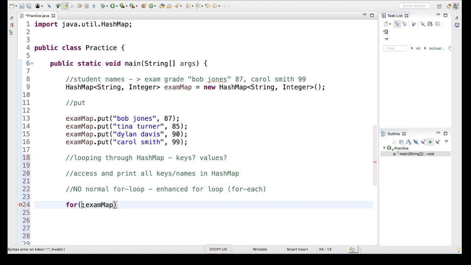Maximize the editor area

(372, 15)
